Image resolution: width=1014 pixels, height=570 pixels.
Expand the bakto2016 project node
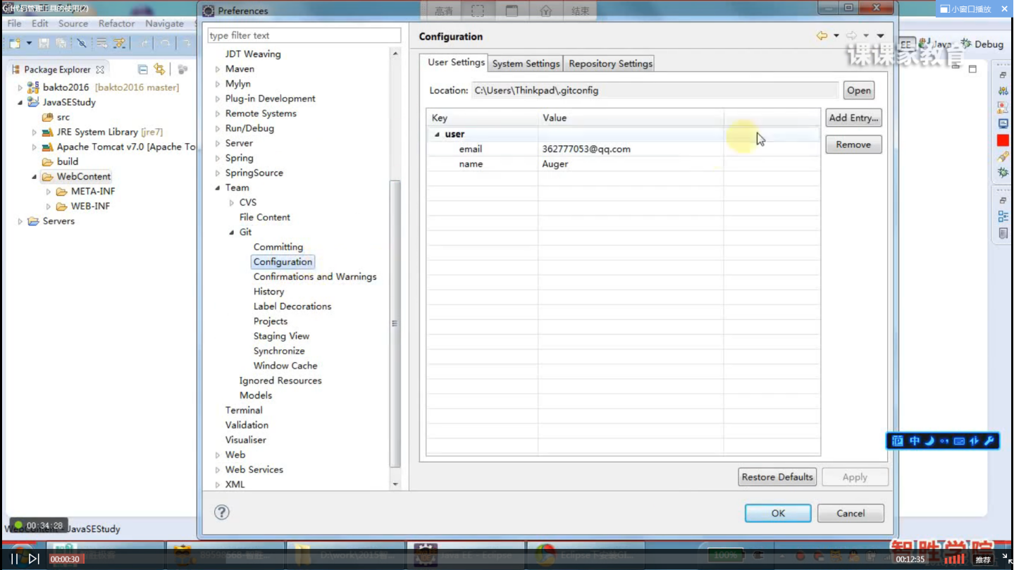20,87
